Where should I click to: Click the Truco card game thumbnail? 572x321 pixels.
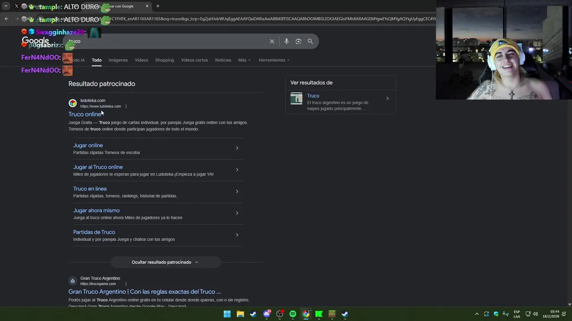coord(296,98)
